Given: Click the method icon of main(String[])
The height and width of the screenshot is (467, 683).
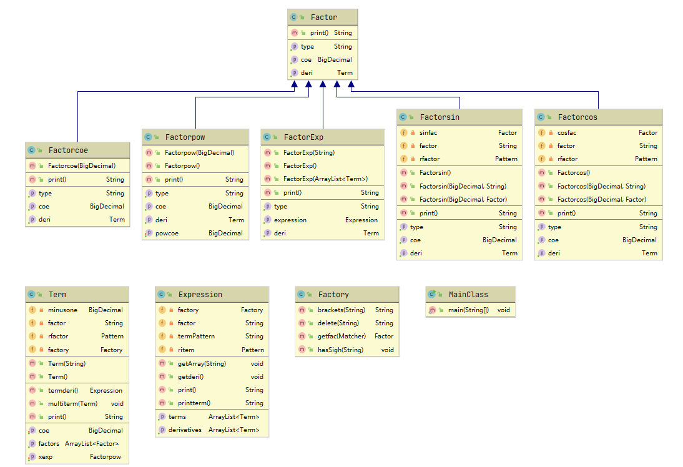Looking at the screenshot, I should pos(432,310).
